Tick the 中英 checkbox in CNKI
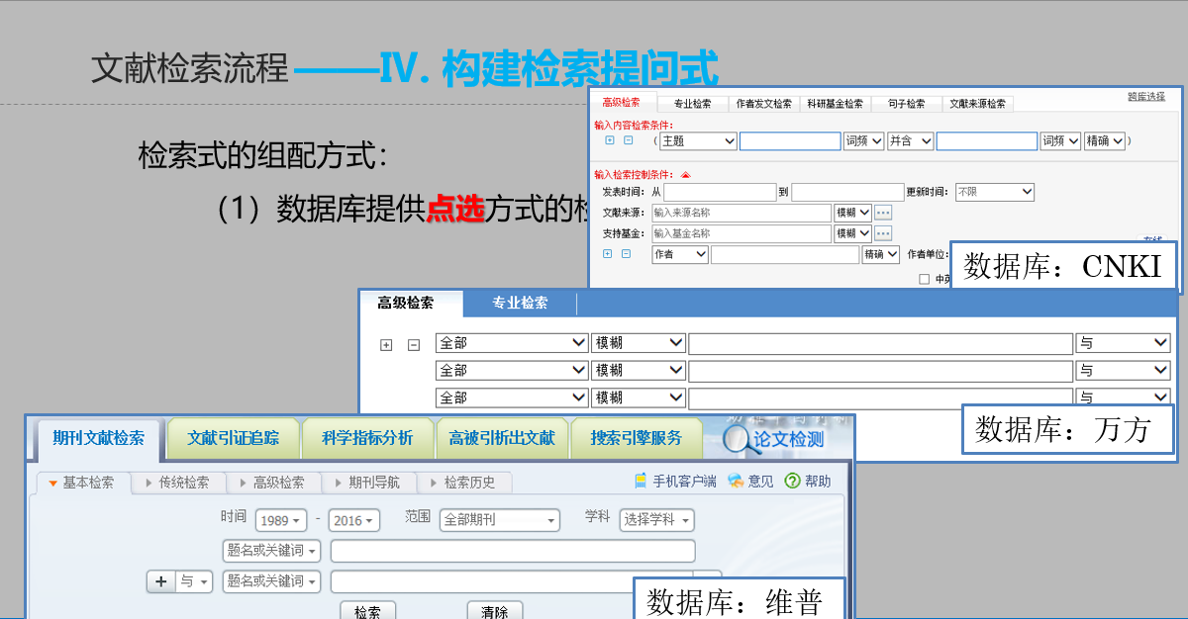The width and height of the screenshot is (1188, 619). click(925, 279)
